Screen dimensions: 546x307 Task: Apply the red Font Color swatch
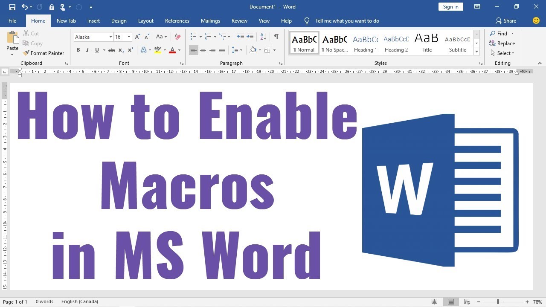click(x=172, y=50)
